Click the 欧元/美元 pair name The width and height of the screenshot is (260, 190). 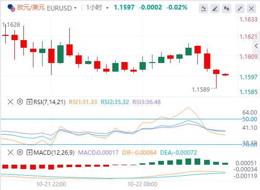point(31,8)
